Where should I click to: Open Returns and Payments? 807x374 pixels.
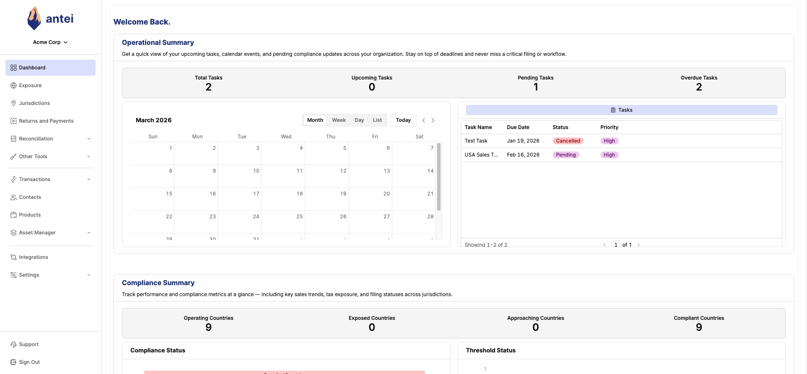(50, 121)
